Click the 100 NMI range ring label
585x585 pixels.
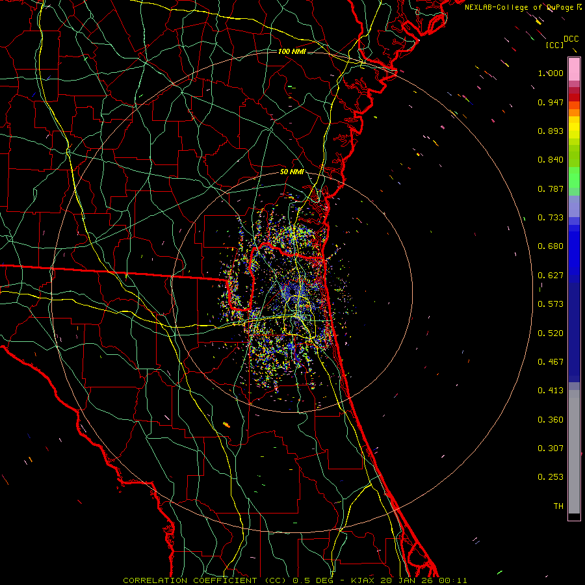292,51
